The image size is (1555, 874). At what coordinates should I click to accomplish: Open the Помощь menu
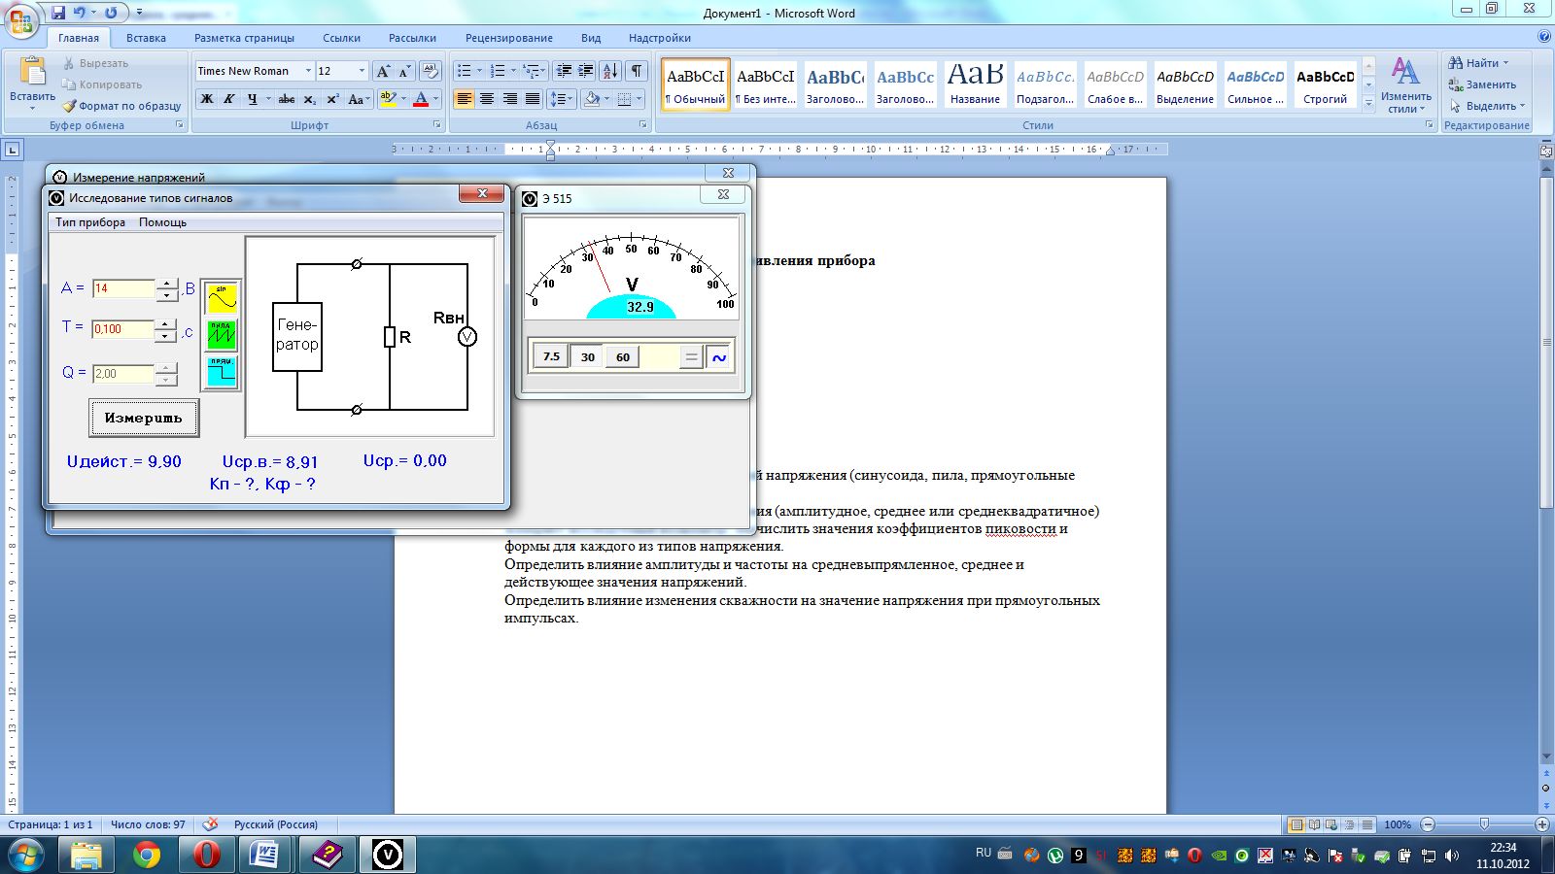click(x=162, y=222)
